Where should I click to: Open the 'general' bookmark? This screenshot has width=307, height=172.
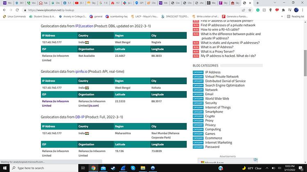point(96,16)
